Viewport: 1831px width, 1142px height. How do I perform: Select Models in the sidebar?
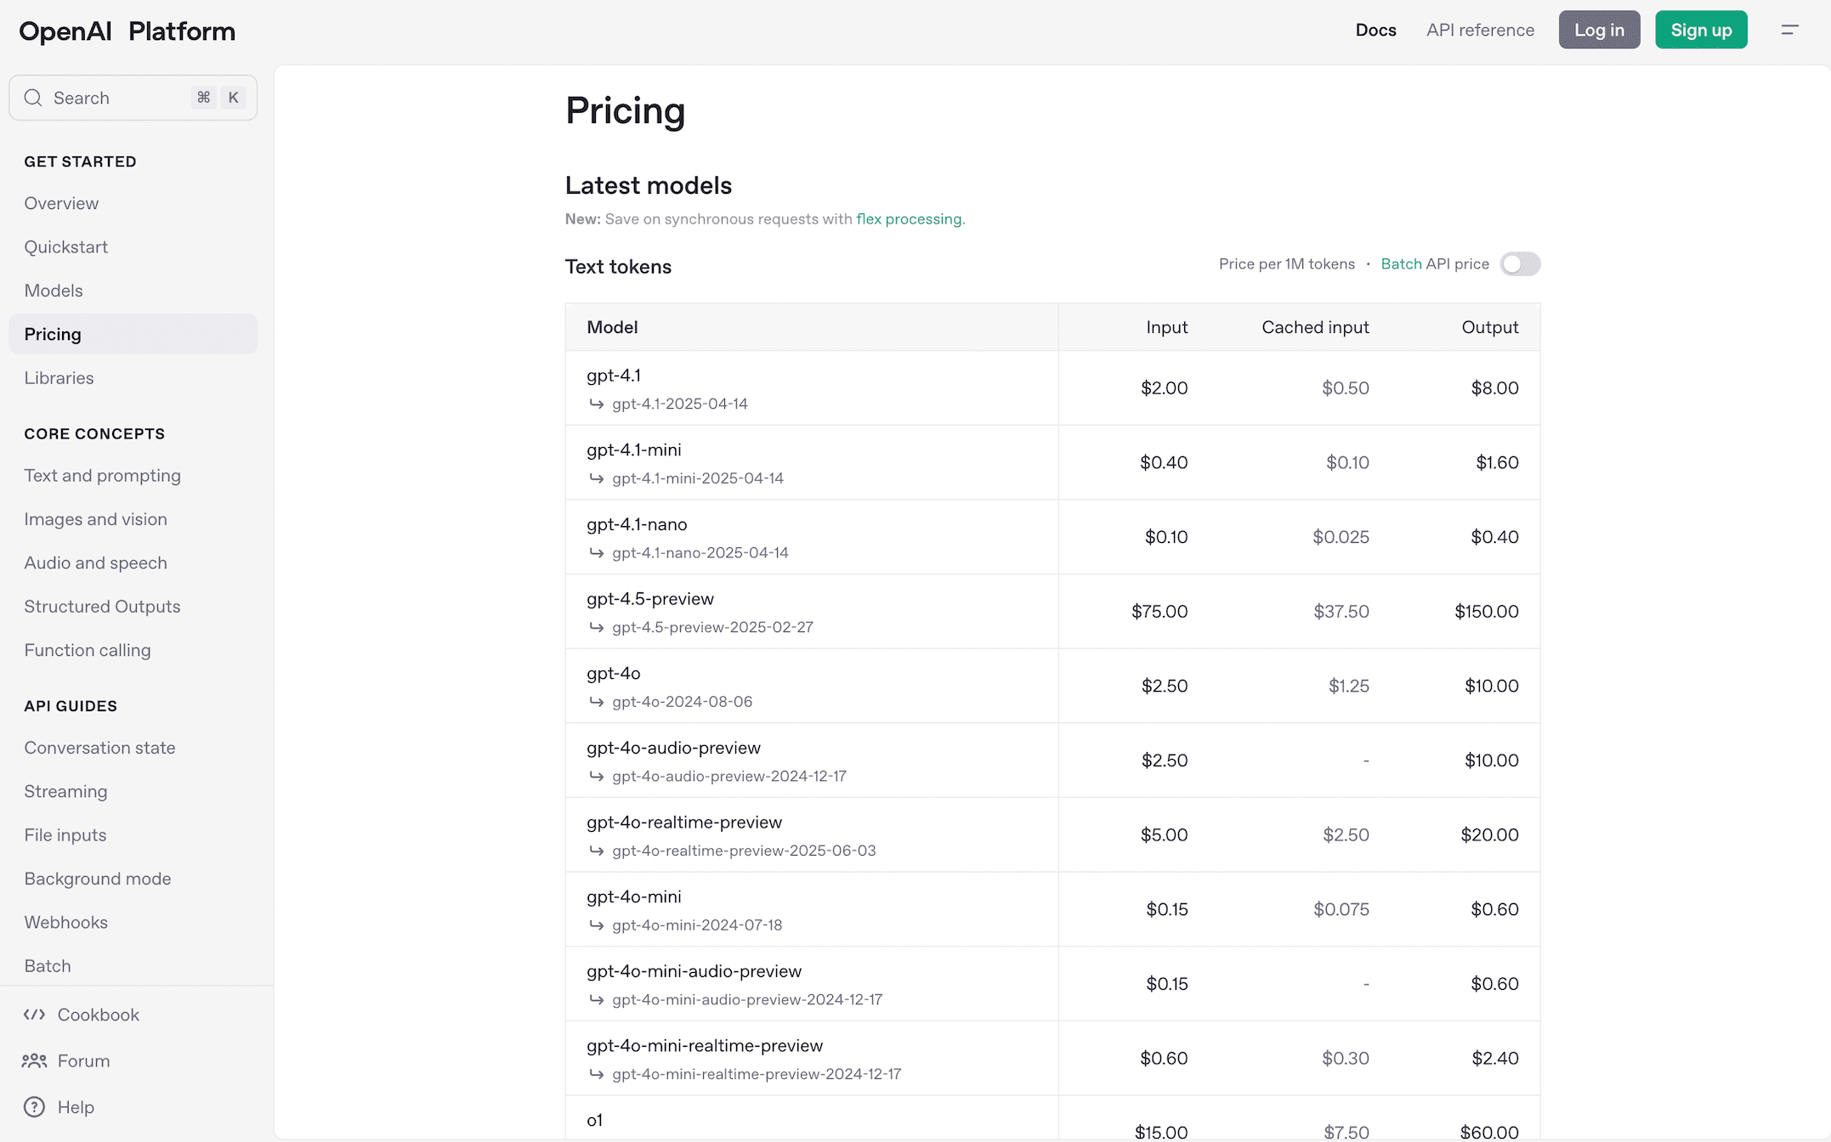[x=54, y=291]
